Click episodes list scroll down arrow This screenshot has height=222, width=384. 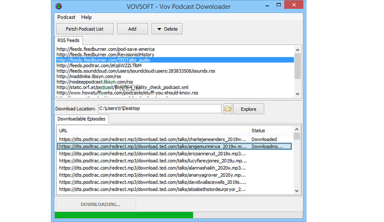[297, 191]
